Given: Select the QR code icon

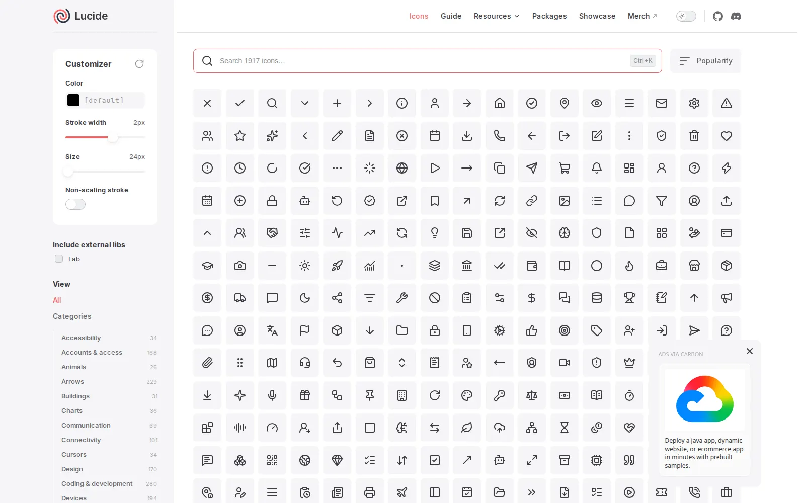Looking at the screenshot, I should (x=272, y=460).
